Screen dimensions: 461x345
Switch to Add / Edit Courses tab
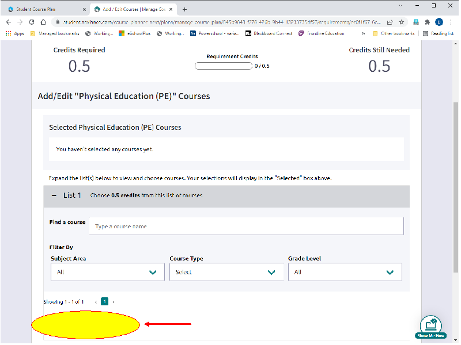point(134,9)
